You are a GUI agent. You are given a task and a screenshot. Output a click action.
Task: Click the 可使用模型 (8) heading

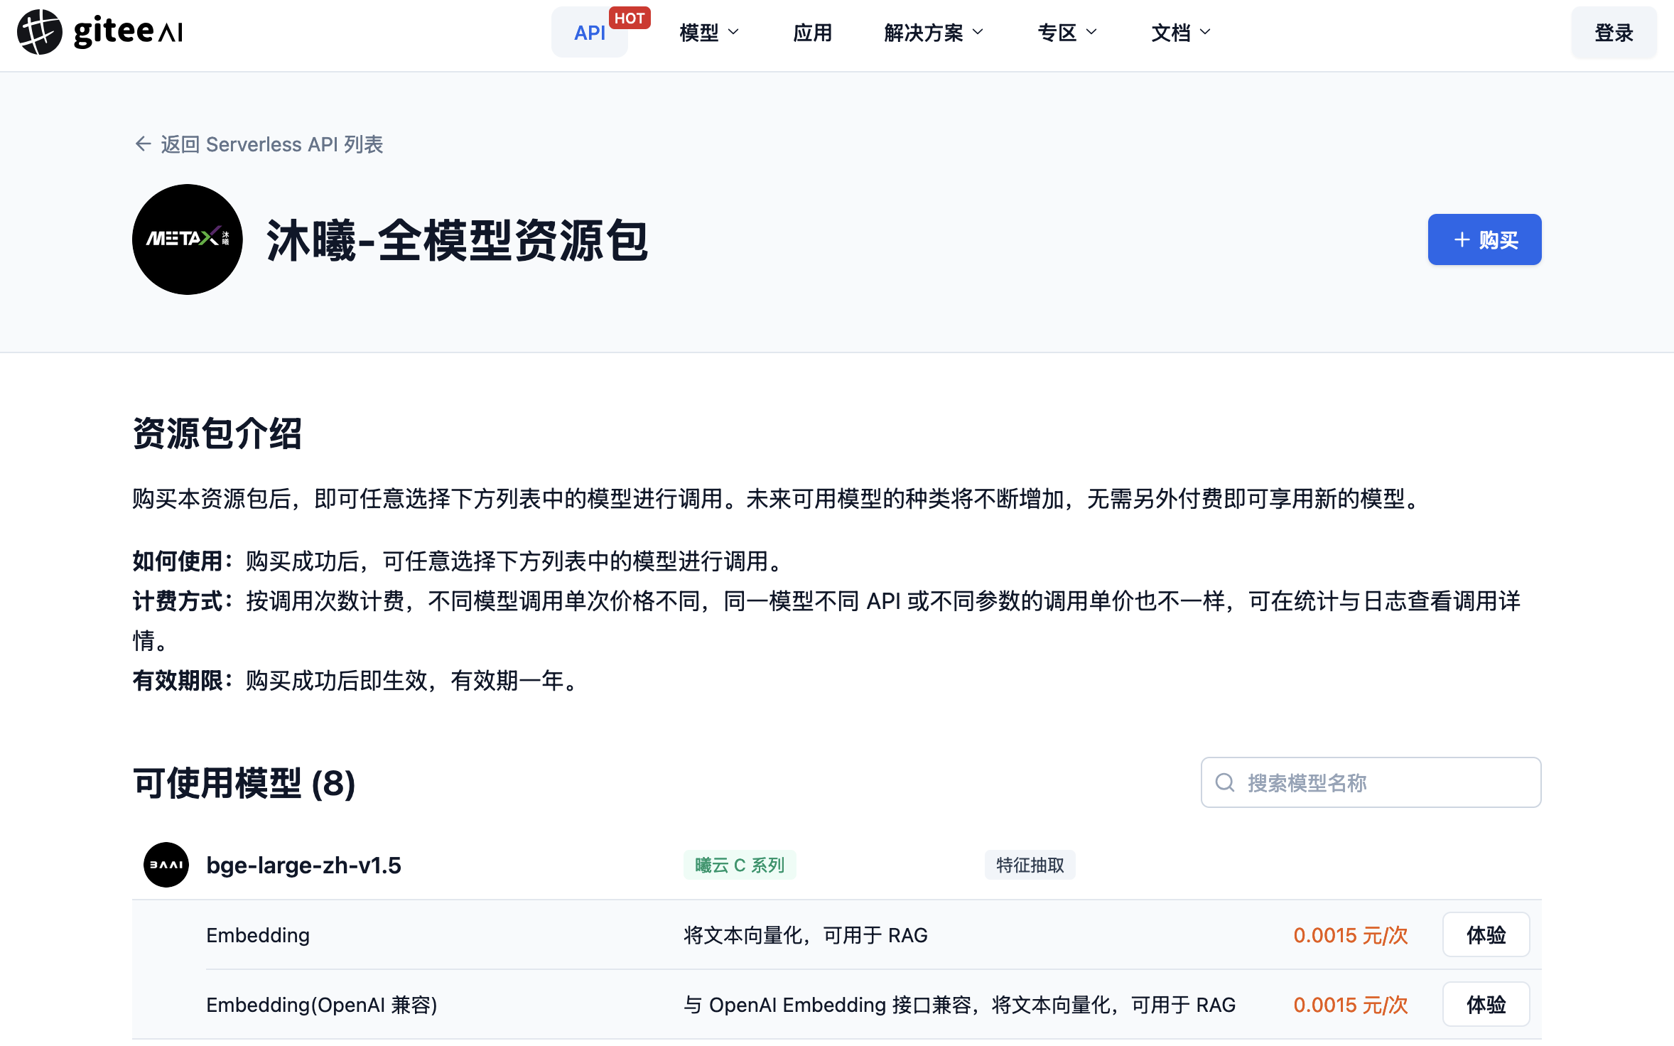244,783
